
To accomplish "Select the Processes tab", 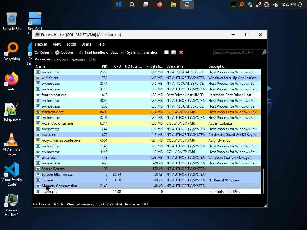I will 43,60.
